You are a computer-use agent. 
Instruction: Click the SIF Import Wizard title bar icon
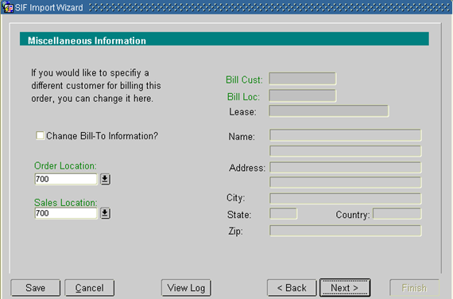coord(7,7)
